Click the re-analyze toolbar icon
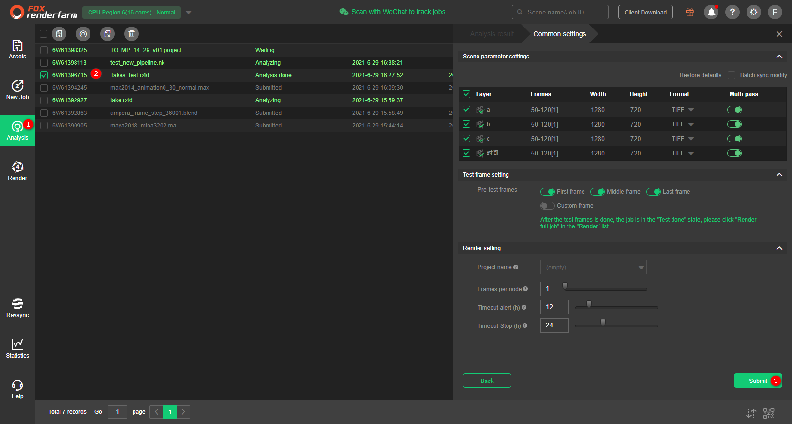 click(x=83, y=34)
